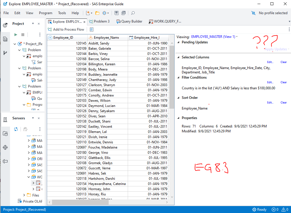Click the search magnifier icon in the toolbar
The width and height of the screenshot is (291, 213).
133,13
